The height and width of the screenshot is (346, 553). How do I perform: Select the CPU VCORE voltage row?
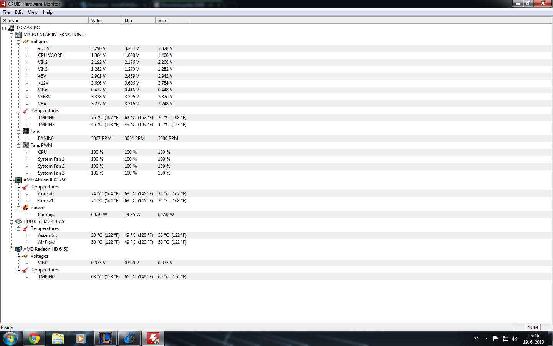pos(295,55)
